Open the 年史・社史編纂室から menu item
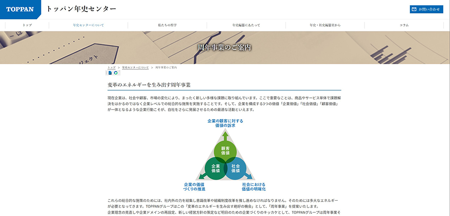Viewport: 450px width, 216px height. 325,25
